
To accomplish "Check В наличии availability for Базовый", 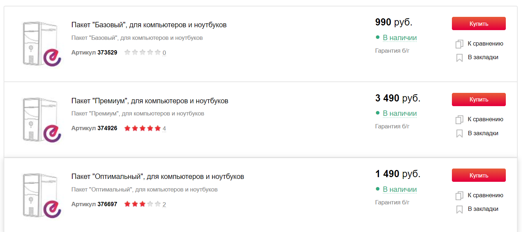I will 399,38.
